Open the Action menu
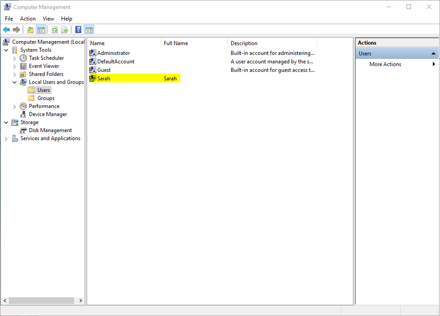The image size is (440, 316). click(28, 19)
